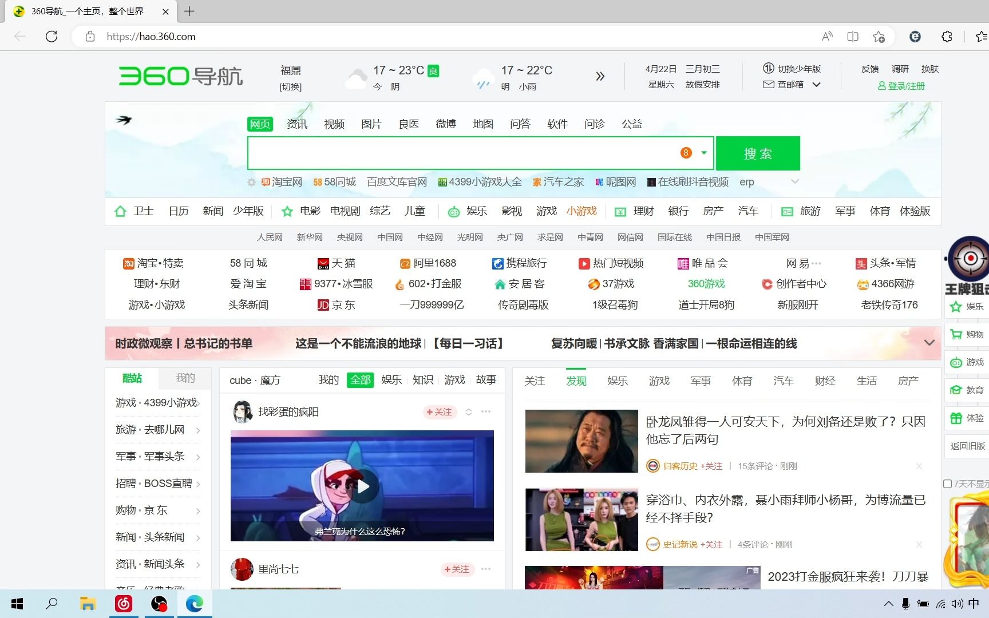Click the 360导航 logo
This screenshot has height=618, width=989.
pyautogui.click(x=181, y=76)
